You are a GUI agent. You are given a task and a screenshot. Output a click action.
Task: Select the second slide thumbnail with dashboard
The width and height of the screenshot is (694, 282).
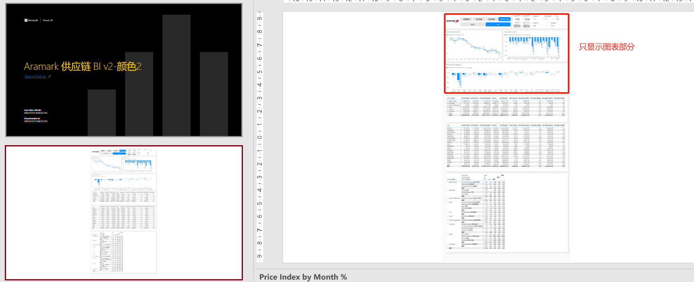point(123,213)
